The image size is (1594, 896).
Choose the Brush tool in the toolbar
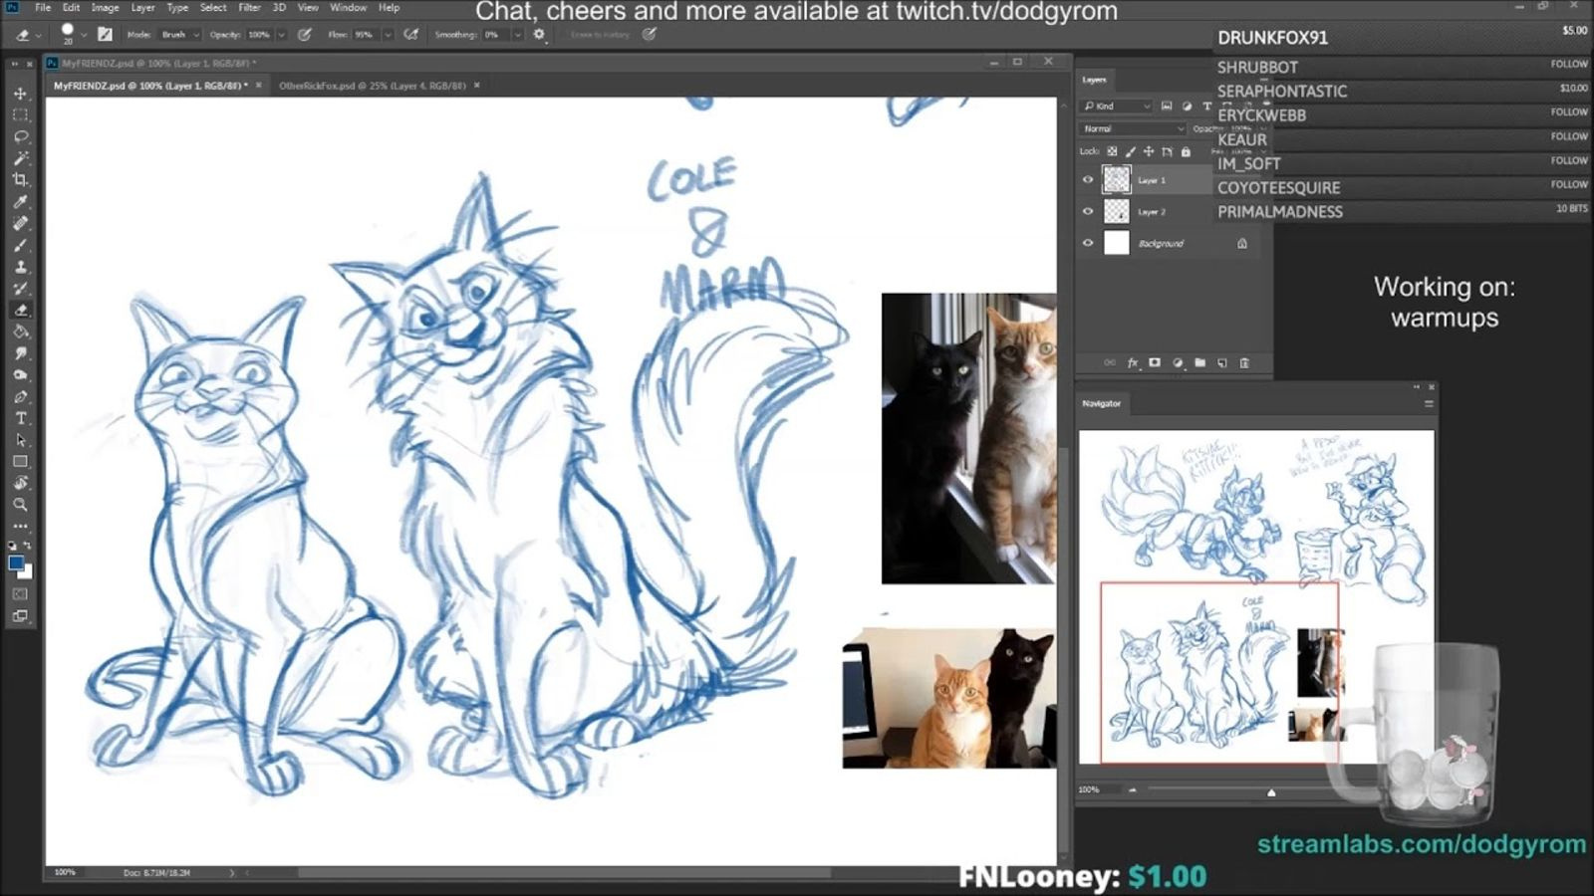pyautogui.click(x=20, y=246)
